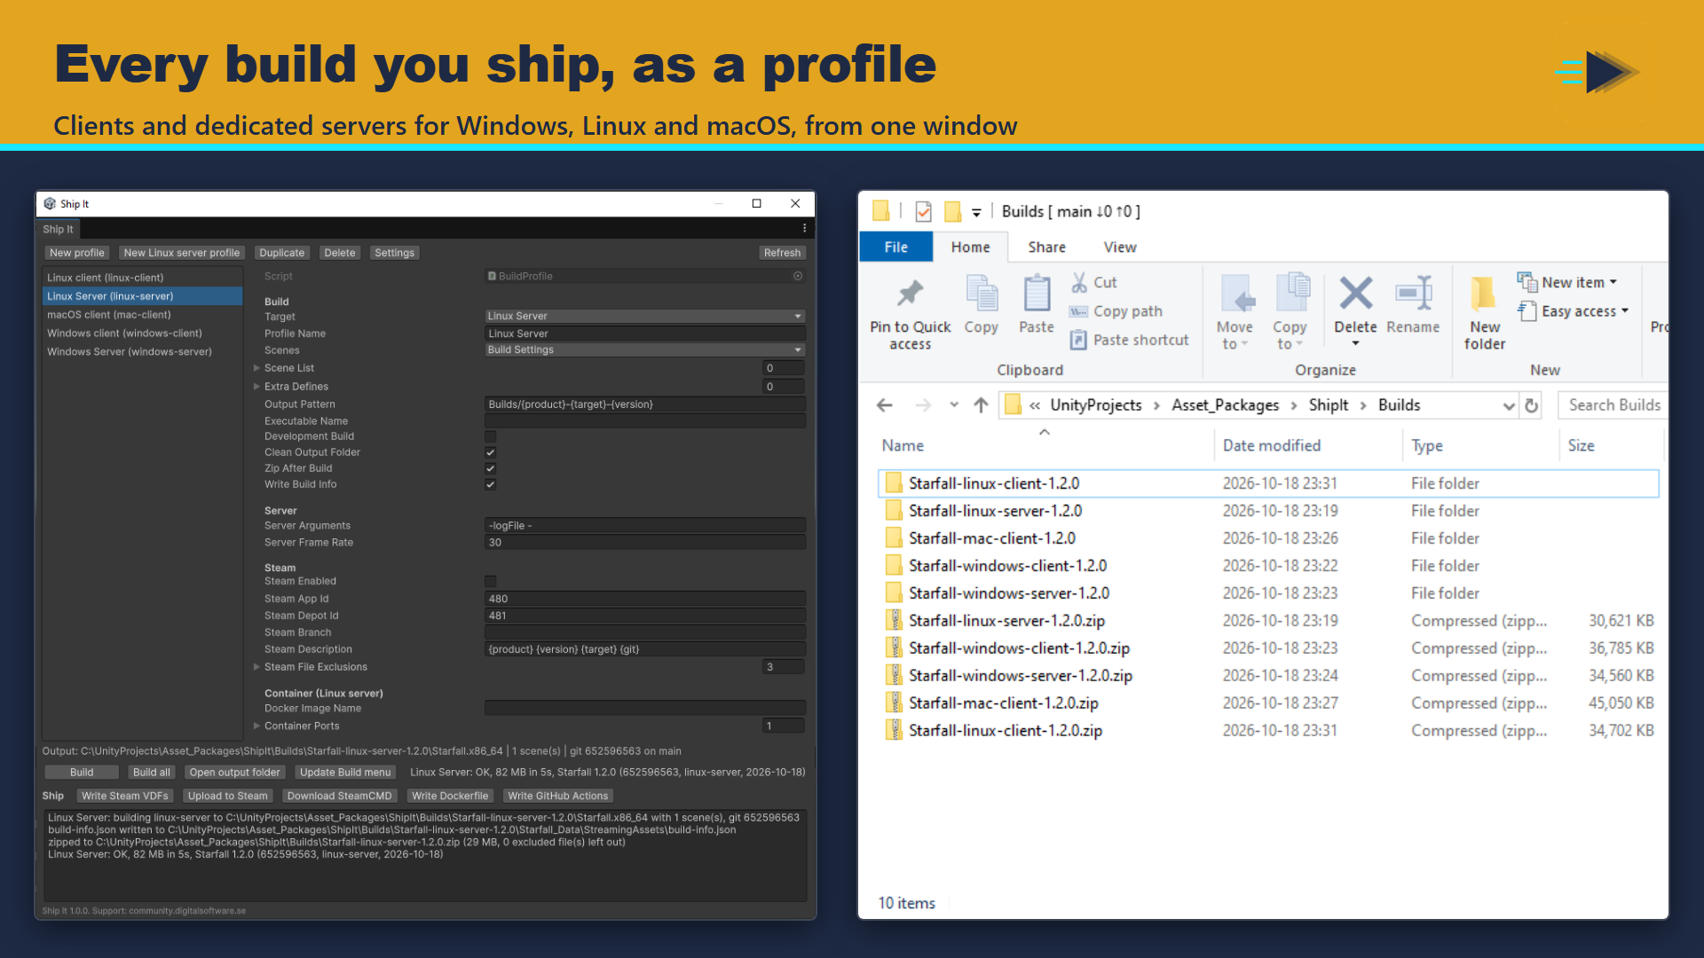Screen dimensions: 1704x958
Task: Open the Scenes Build Settings dropdown
Action: (645, 350)
